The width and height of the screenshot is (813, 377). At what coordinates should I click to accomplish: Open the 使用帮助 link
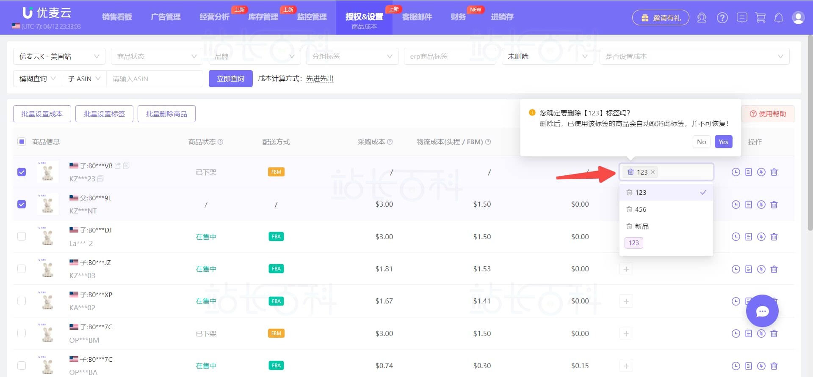768,114
